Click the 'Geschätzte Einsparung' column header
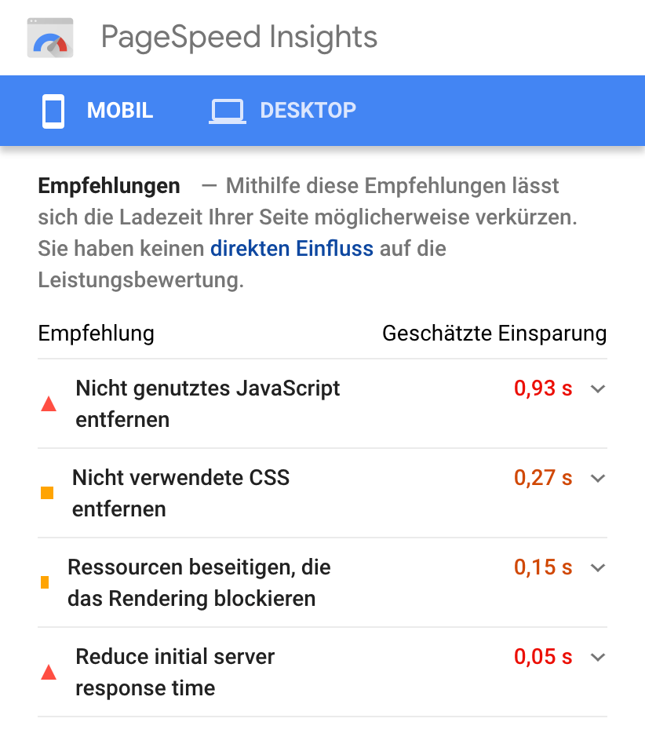645x744 pixels. [x=494, y=334]
